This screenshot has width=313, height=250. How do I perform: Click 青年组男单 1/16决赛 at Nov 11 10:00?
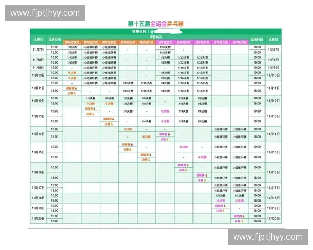[x=128, y=83]
